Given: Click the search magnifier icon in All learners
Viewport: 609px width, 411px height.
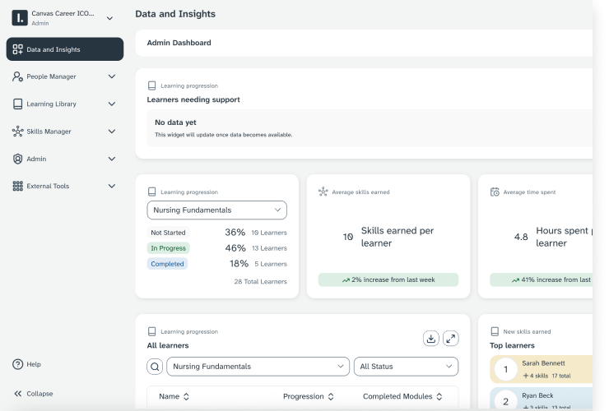Looking at the screenshot, I should pyautogui.click(x=155, y=367).
